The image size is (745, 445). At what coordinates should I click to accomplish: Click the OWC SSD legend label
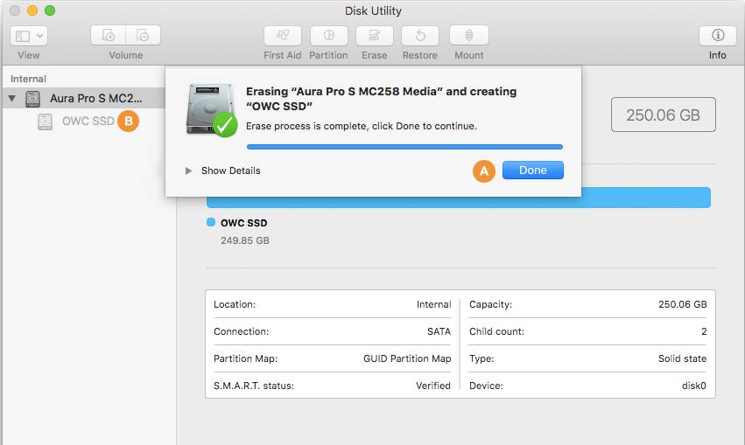tap(243, 223)
